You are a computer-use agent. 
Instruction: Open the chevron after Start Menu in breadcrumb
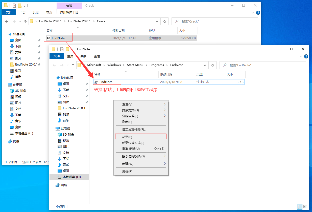[146, 65]
